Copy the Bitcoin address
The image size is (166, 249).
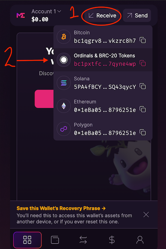[143, 40]
